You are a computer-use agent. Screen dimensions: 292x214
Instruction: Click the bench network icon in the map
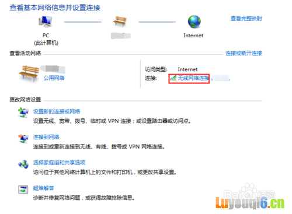pyautogui.click(x=120, y=22)
